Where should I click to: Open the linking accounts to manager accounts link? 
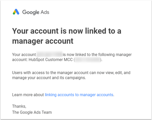coord(79,95)
